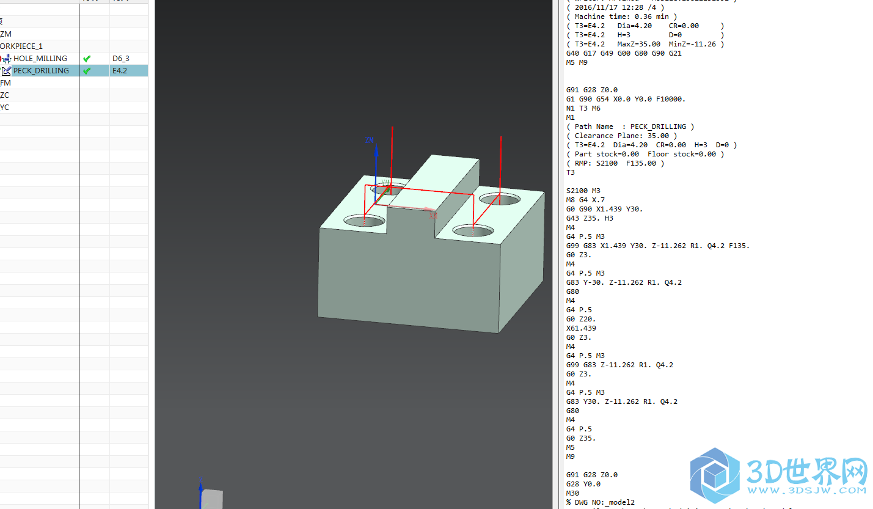Click the green checkmark in HOLE_MILLING row
The image size is (873, 509).
point(87,59)
